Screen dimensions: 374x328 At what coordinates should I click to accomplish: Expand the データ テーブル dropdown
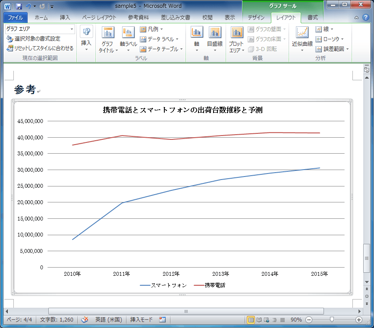click(x=182, y=49)
